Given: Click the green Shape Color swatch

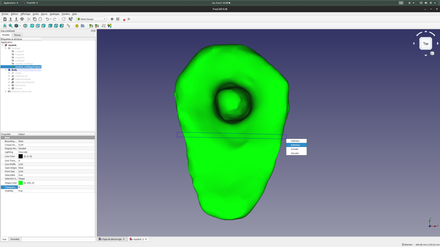Looking at the screenshot, I should pos(21,183).
